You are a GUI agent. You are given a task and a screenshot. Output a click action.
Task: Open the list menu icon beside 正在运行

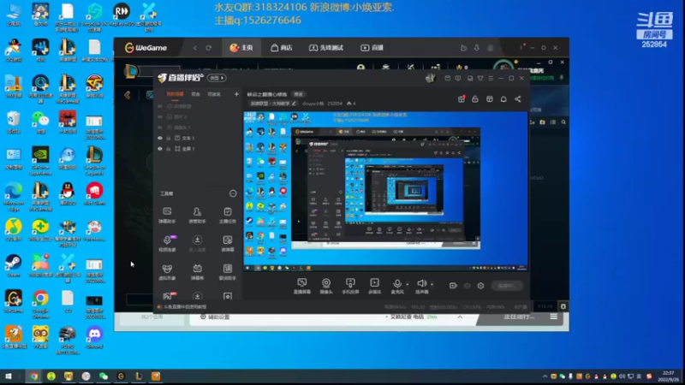point(553,317)
